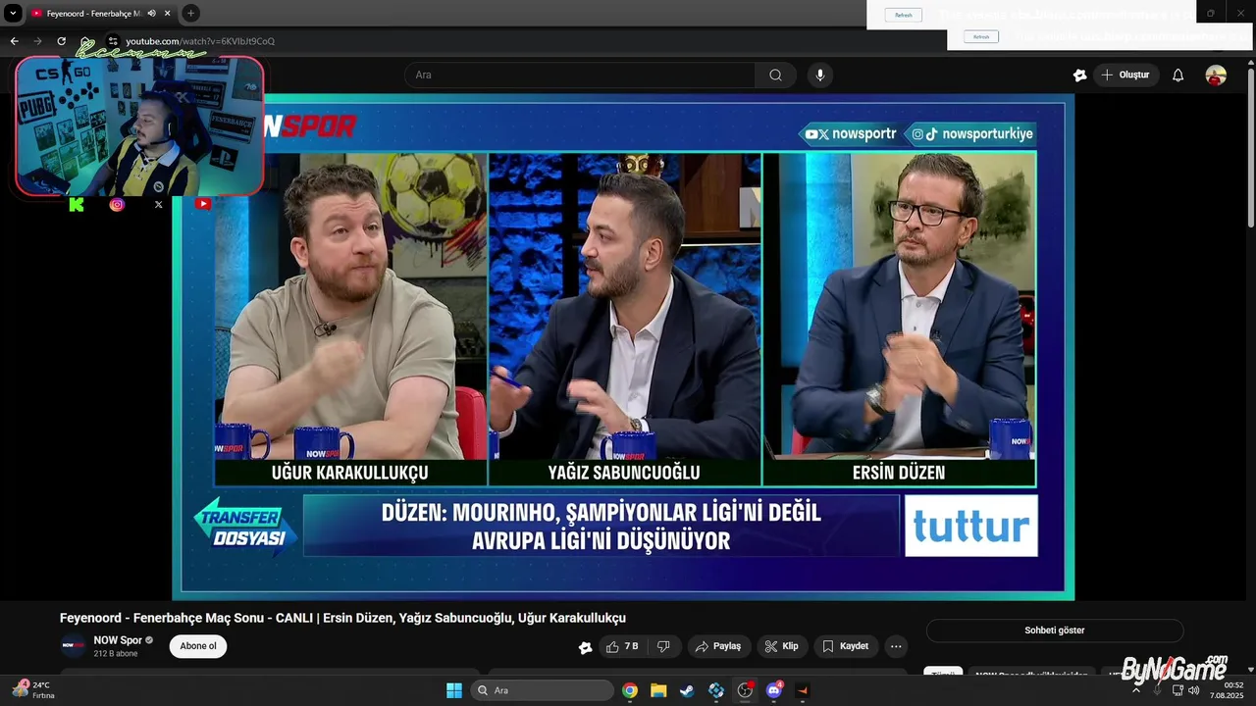Open volume control speaker icon
Image resolution: width=1256 pixels, height=706 pixels.
point(1194,690)
